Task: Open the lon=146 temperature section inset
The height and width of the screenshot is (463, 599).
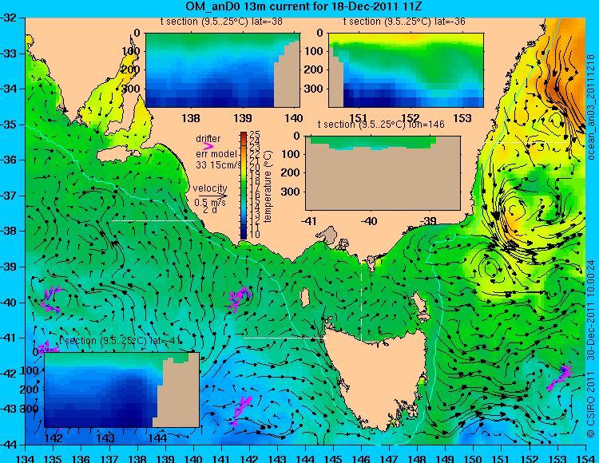Action: click(x=383, y=173)
